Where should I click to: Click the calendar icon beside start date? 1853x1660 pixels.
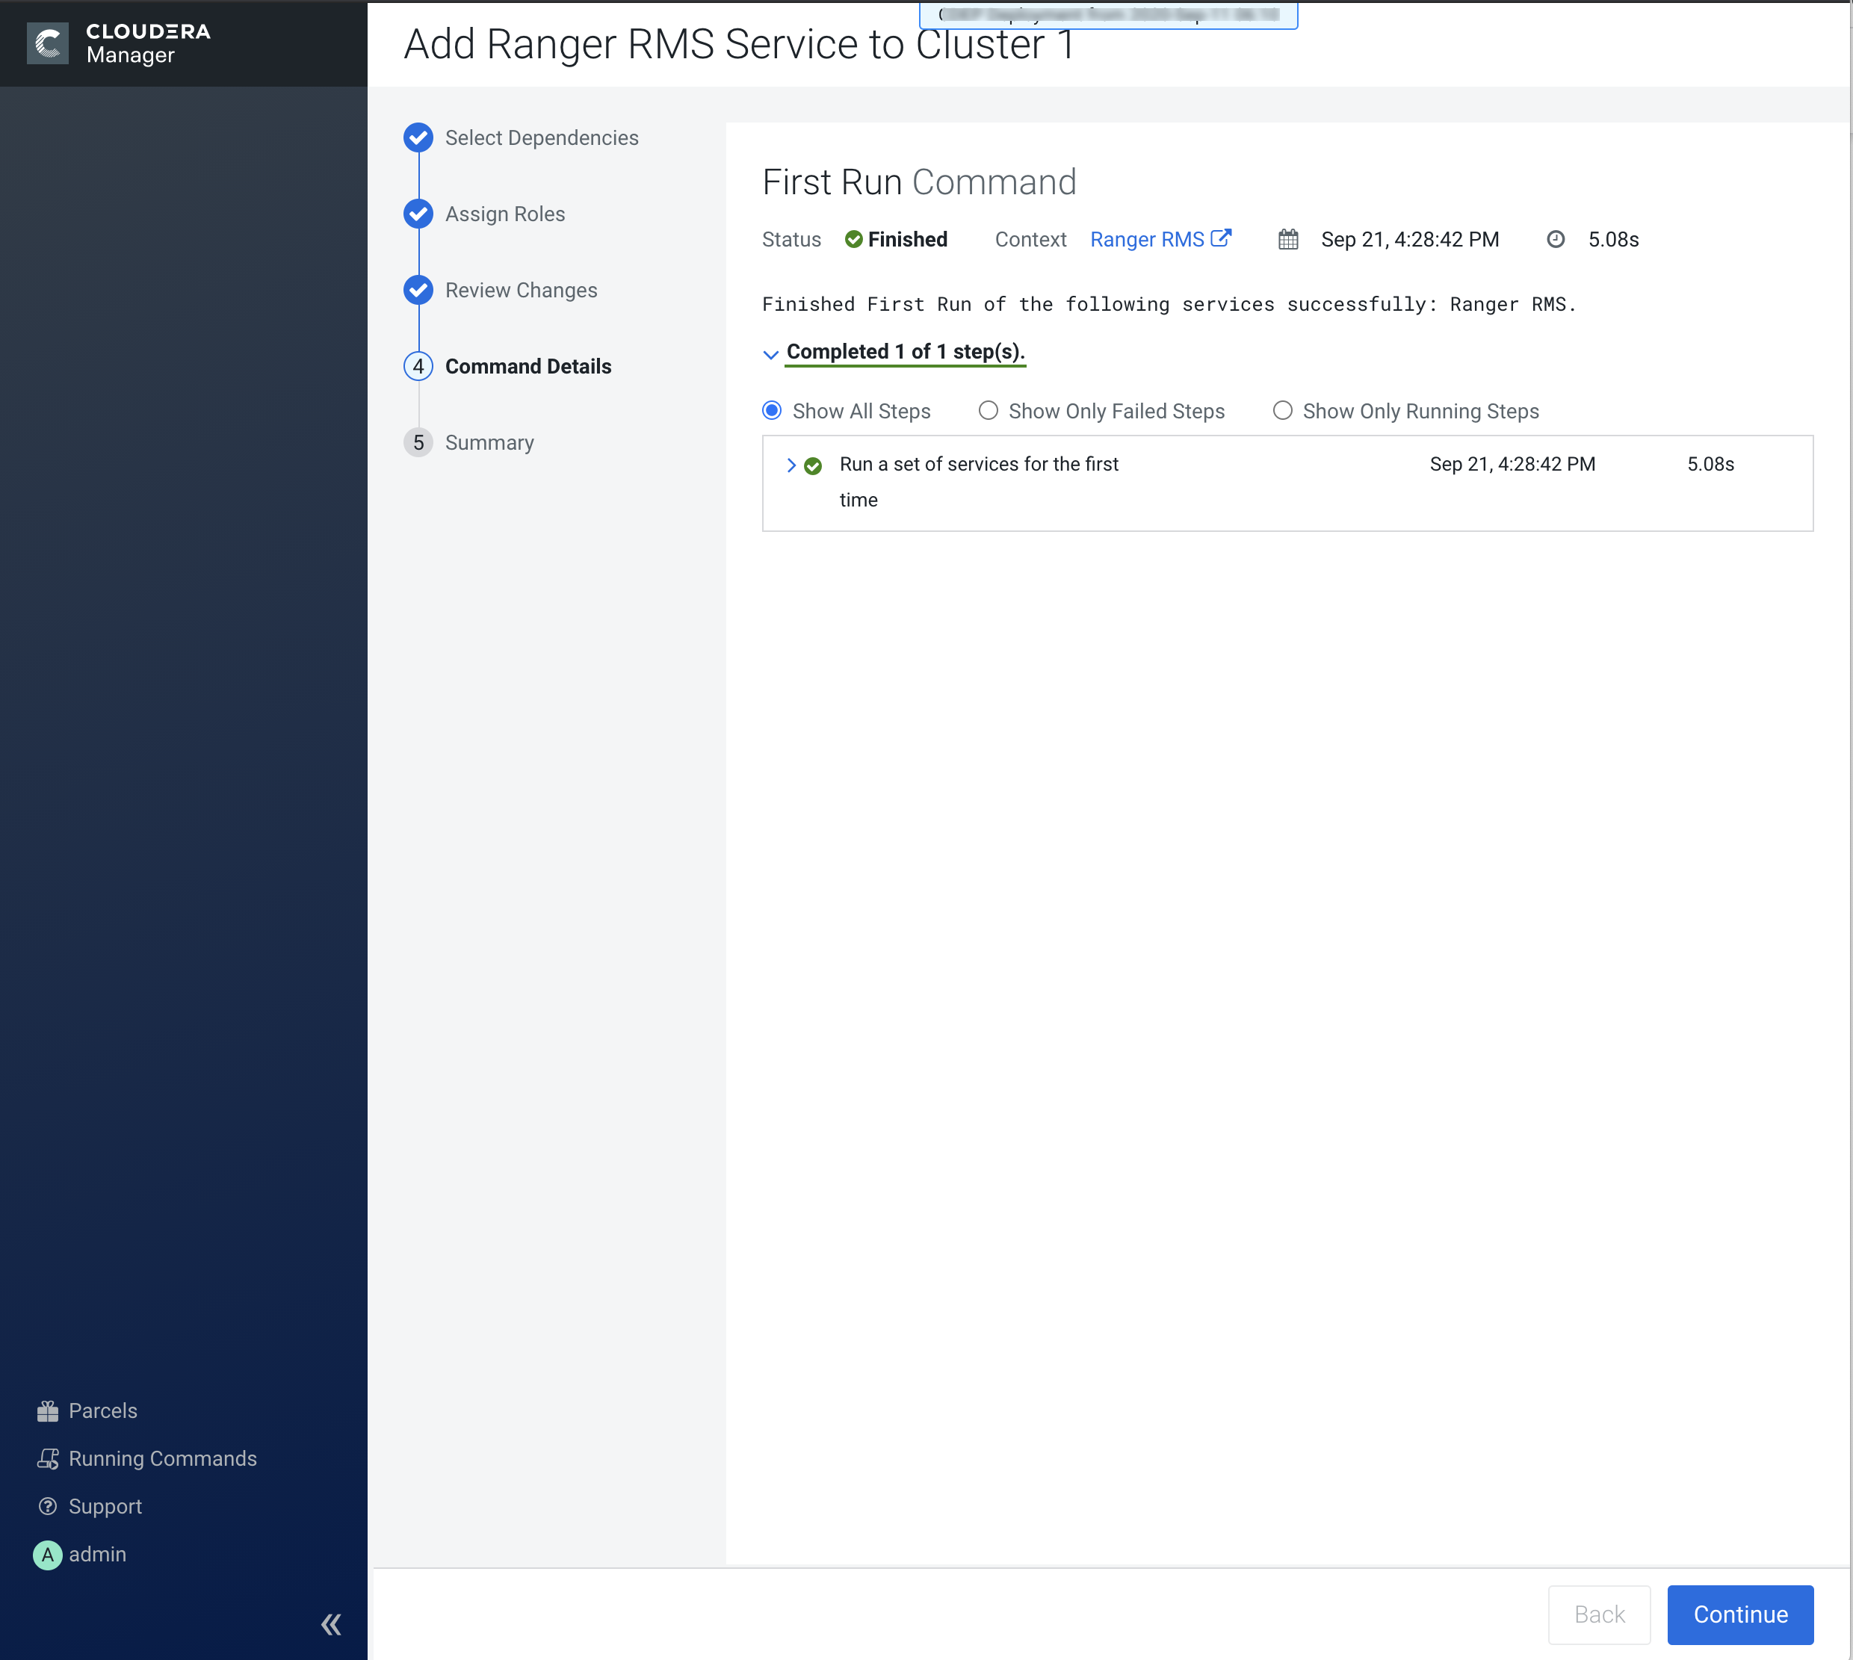pos(1287,239)
